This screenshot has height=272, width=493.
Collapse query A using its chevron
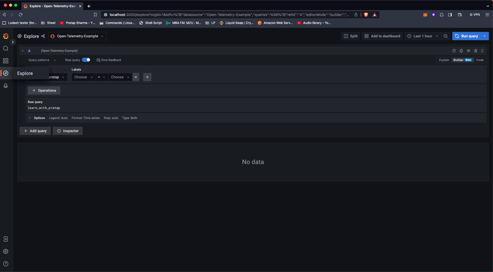23,51
